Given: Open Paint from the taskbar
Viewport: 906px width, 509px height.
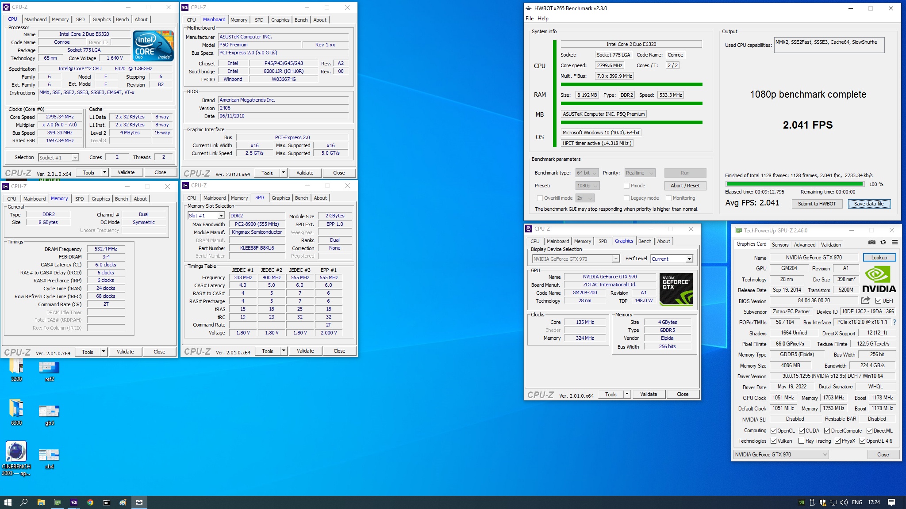Looking at the screenshot, I should [x=123, y=502].
